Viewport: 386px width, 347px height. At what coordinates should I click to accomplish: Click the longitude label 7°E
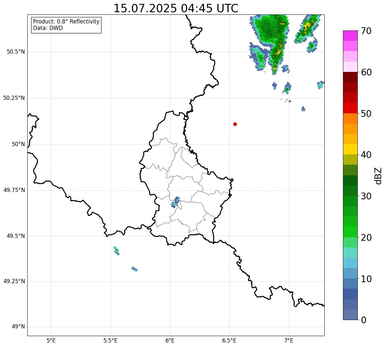click(289, 340)
